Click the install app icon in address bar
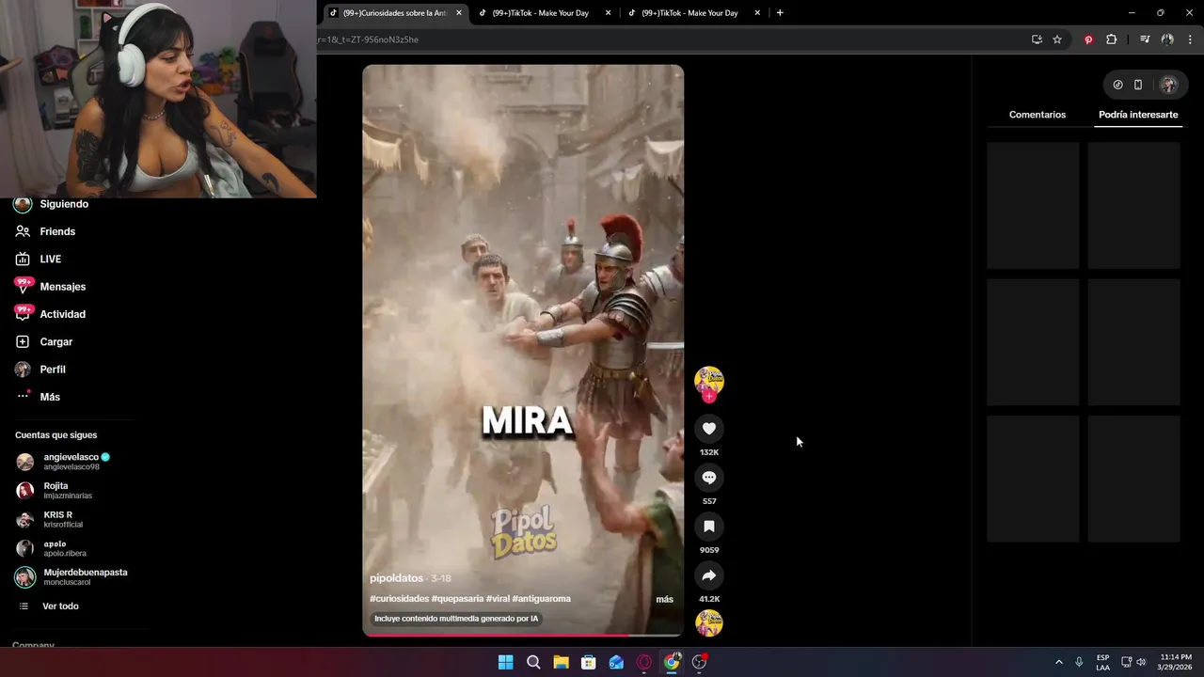1204x677 pixels. point(1037,39)
